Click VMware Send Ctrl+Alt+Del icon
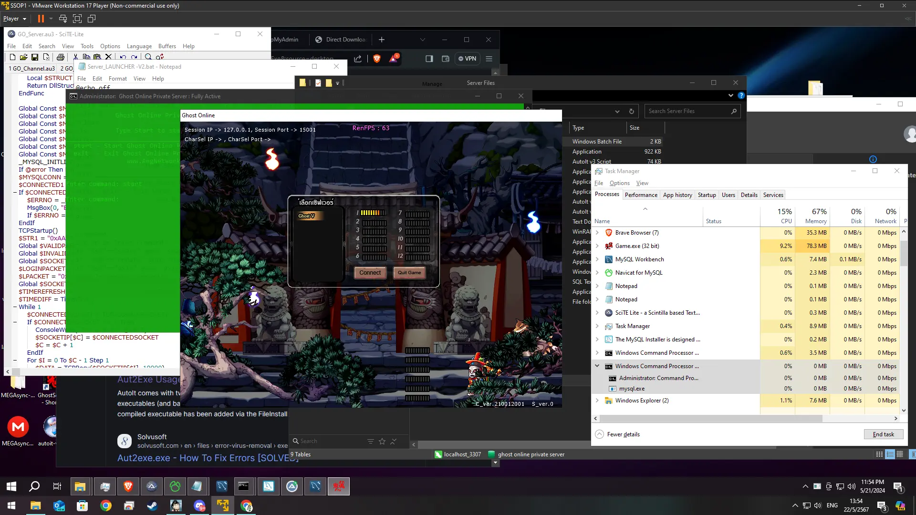This screenshot has width=916, height=515. 63,19
